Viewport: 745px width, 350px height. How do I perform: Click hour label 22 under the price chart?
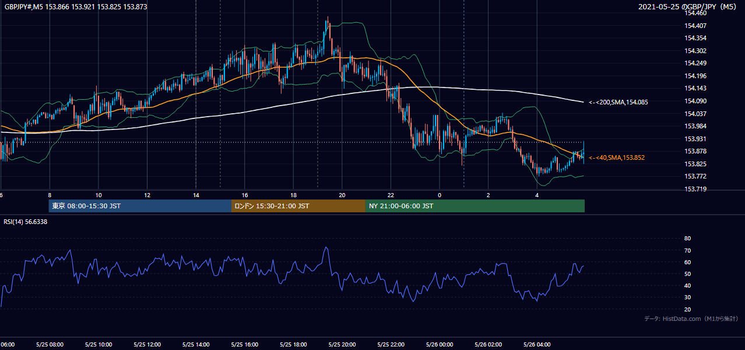tap(391, 195)
